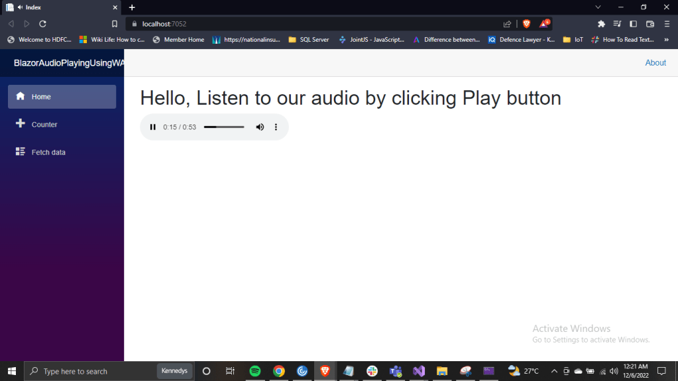Viewport: 678px width, 381px height.
Task: Click the audio progress seek bar
Action: point(223,127)
